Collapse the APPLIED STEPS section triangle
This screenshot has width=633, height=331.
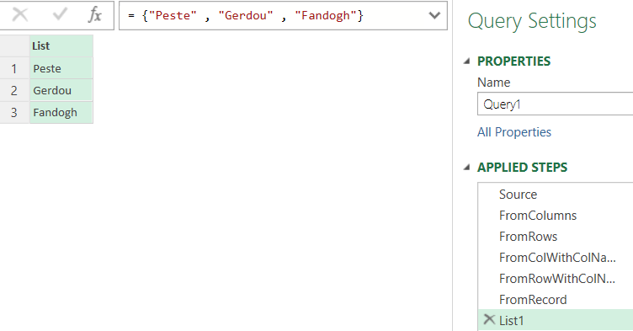467,168
